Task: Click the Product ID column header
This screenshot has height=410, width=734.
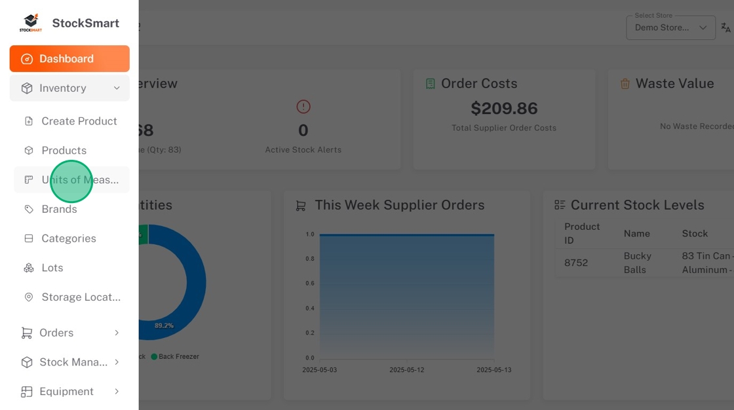Action: 582,233
